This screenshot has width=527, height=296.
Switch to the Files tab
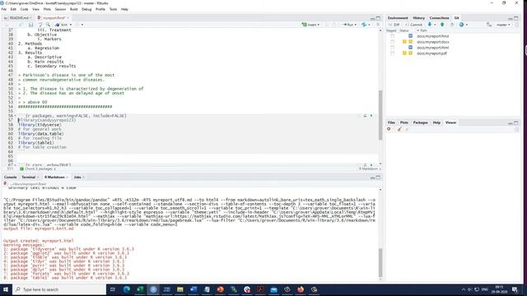(x=392, y=123)
